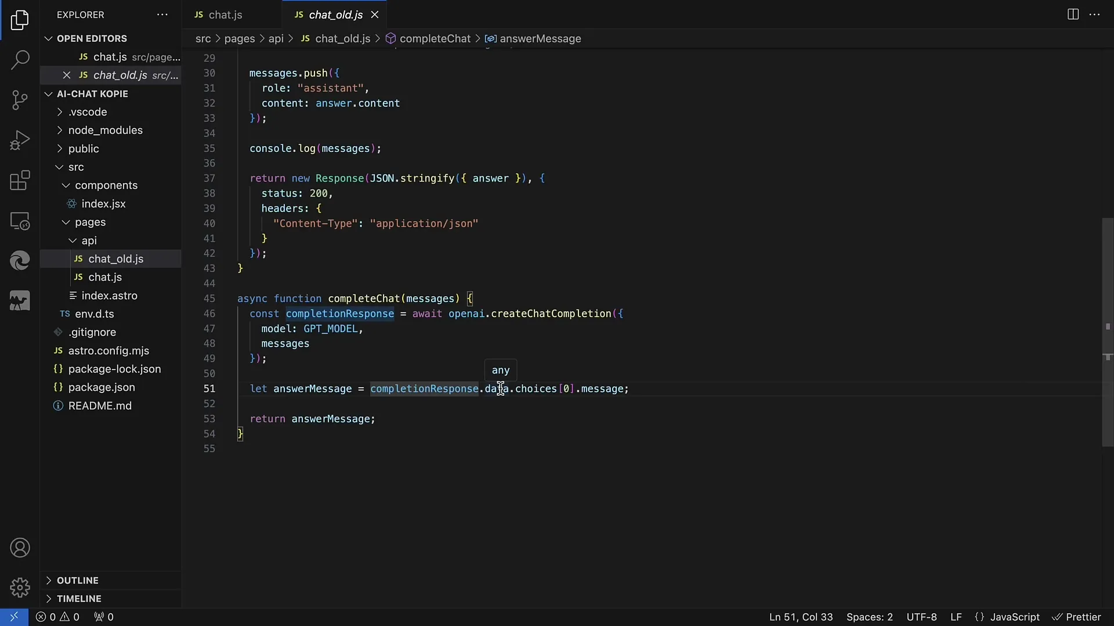Click the Prettier status item
The width and height of the screenshot is (1114, 626).
tap(1076, 617)
